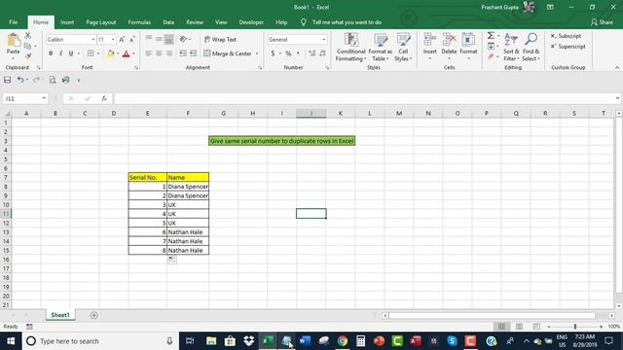
Task: Click the Insert Function fx icon
Action: (104, 98)
